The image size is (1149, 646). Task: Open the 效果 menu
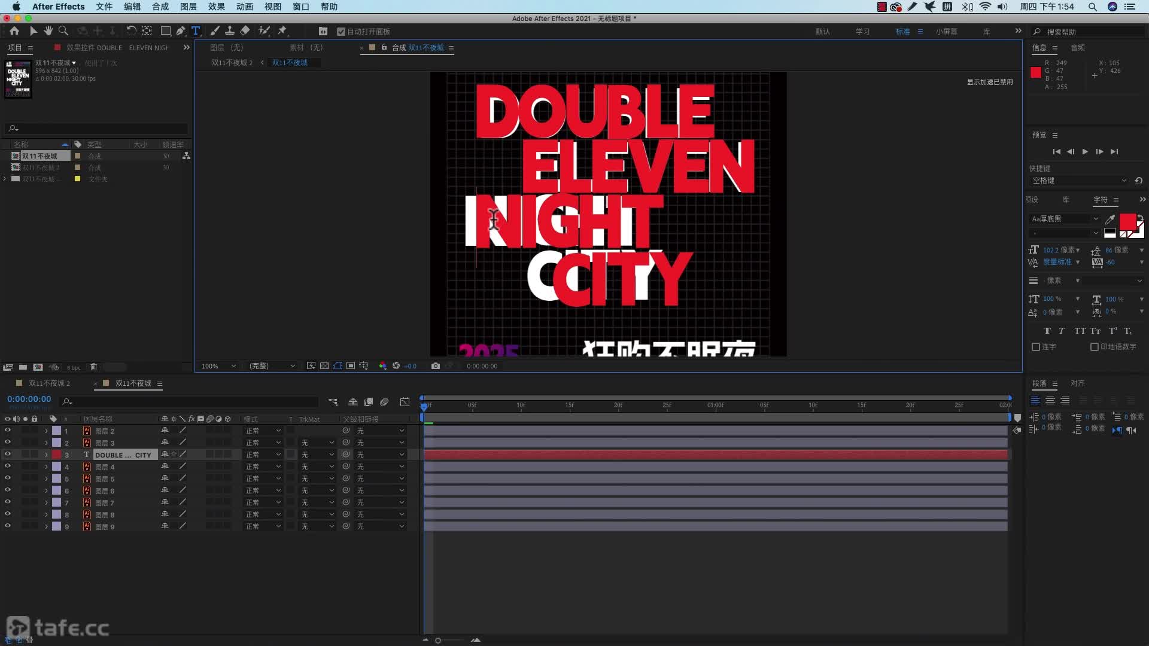click(216, 7)
